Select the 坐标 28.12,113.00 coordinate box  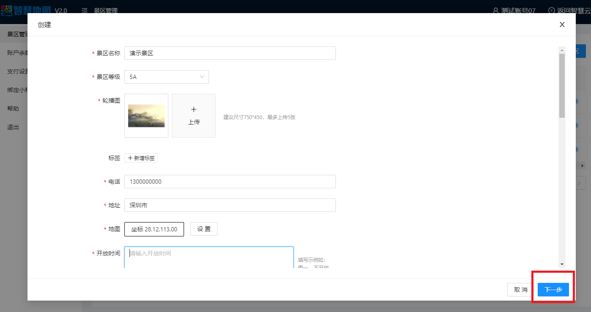click(154, 229)
